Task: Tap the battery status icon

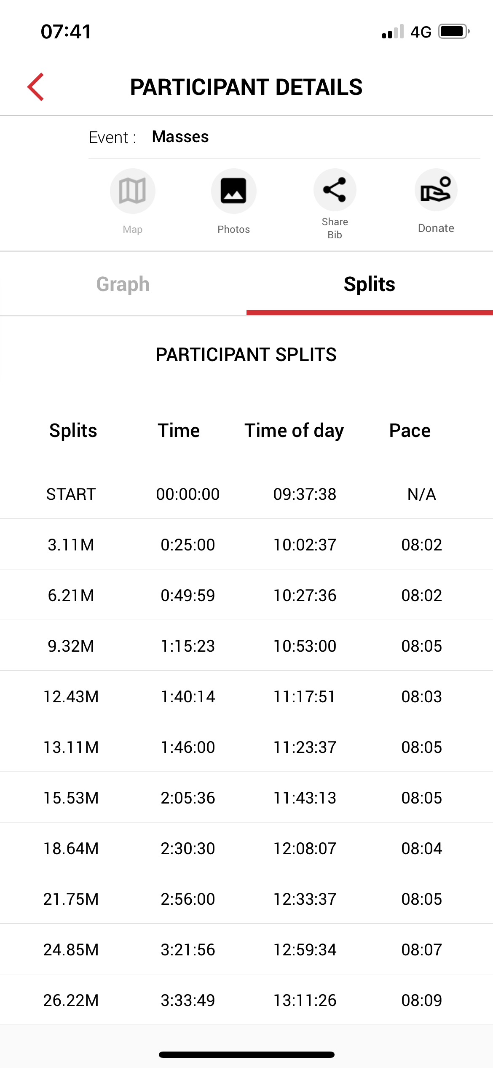Action: (453, 32)
